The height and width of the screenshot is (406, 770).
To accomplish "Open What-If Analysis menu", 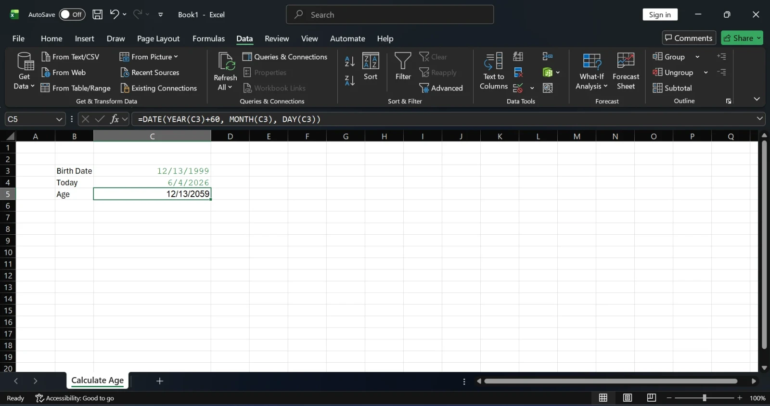I will (x=591, y=71).
